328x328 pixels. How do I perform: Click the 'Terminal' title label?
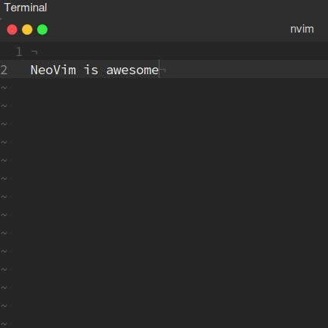tap(26, 8)
